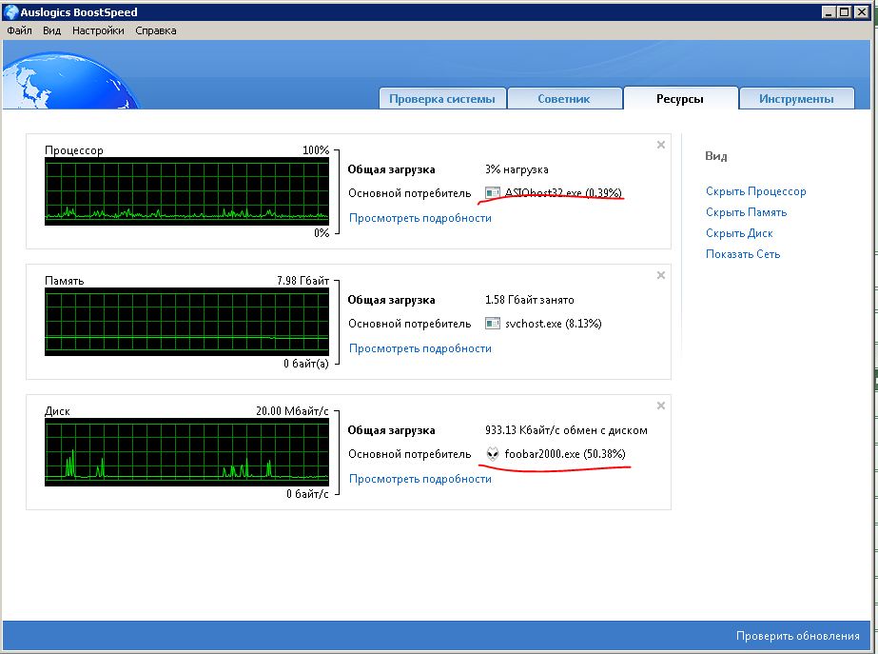Click the Auslogics BoostSpeed title bar icon
This screenshot has height=654, width=878.
pyautogui.click(x=10, y=11)
